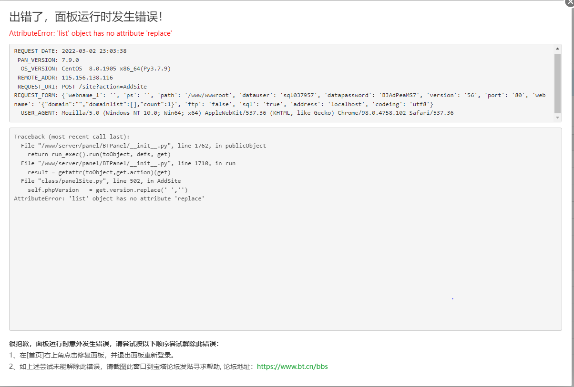Image resolution: width=574 pixels, height=387 pixels.
Task: Open the https://www.bt.cn/bbs forum link
Action: [292, 367]
